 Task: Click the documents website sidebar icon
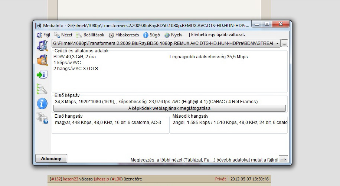pyautogui.click(x=42, y=118)
